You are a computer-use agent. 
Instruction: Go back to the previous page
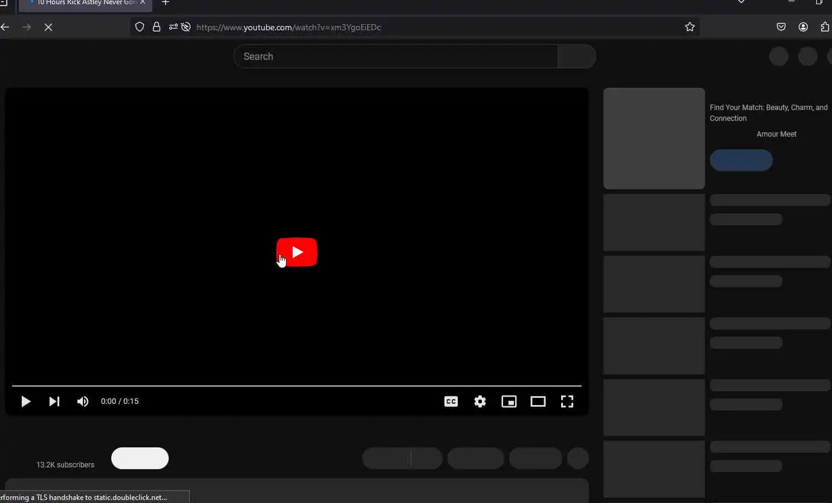click(5, 27)
